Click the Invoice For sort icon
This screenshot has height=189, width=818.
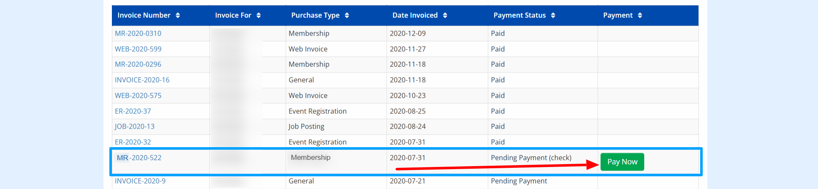click(259, 15)
